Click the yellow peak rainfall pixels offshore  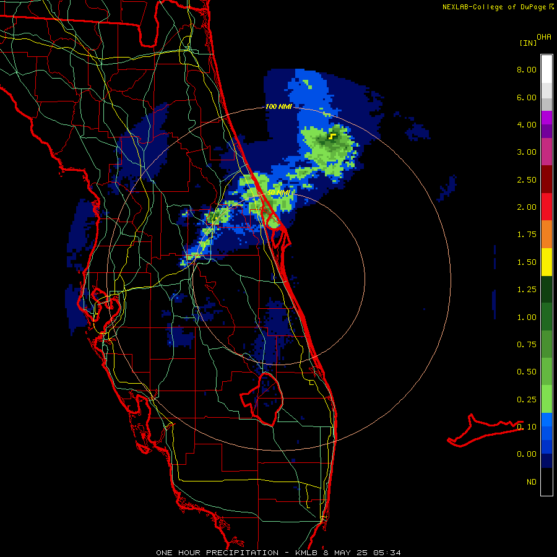tap(332, 136)
